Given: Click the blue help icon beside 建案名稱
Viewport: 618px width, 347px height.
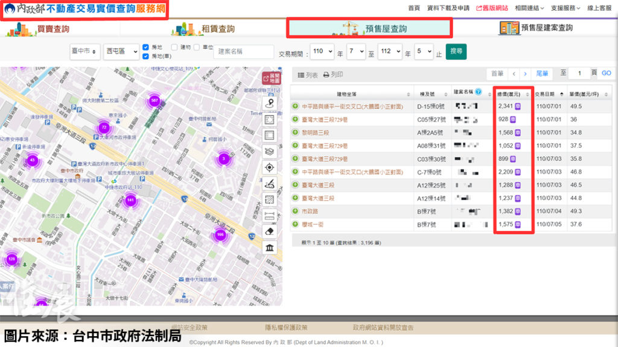Looking at the screenshot, I should [478, 92].
